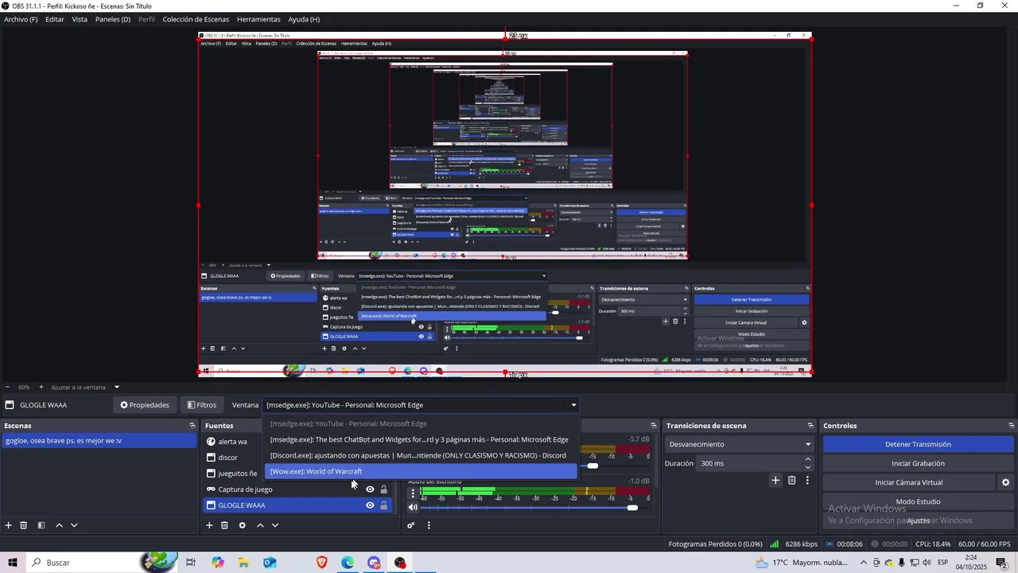This screenshot has width=1018, height=573.
Task: Delete selected scene via Escenas trash icon
Action: tap(24, 525)
